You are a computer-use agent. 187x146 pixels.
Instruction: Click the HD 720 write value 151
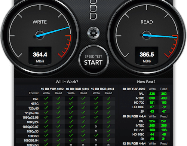click(152, 103)
